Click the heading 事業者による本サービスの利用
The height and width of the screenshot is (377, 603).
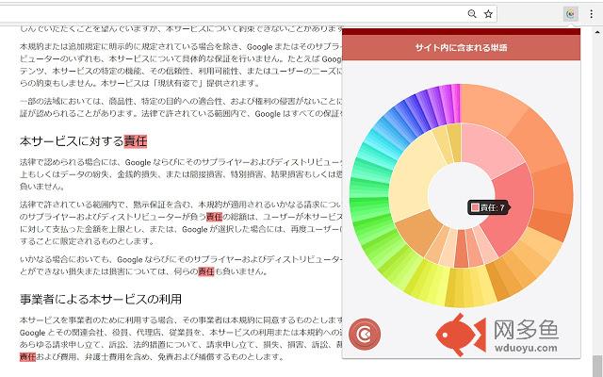pos(101,300)
